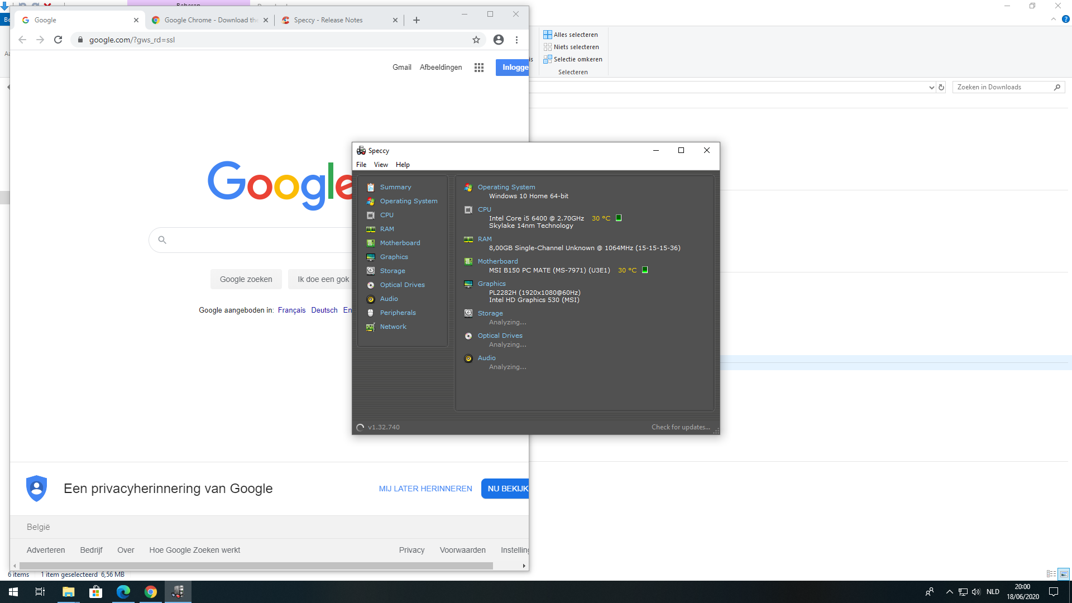This screenshot has width=1072, height=603.
Task: Open the Graphics heading in summary pane
Action: (x=491, y=284)
